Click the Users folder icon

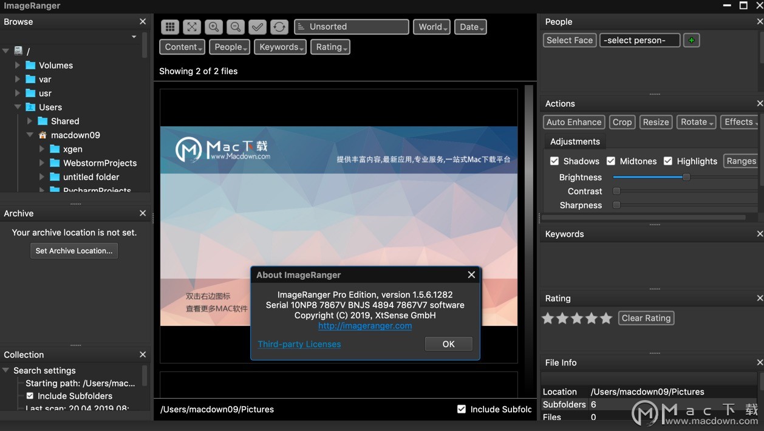pyautogui.click(x=30, y=107)
